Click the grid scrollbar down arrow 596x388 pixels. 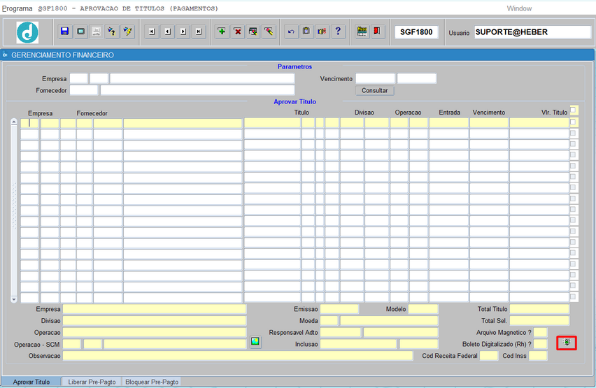pyautogui.click(x=14, y=299)
